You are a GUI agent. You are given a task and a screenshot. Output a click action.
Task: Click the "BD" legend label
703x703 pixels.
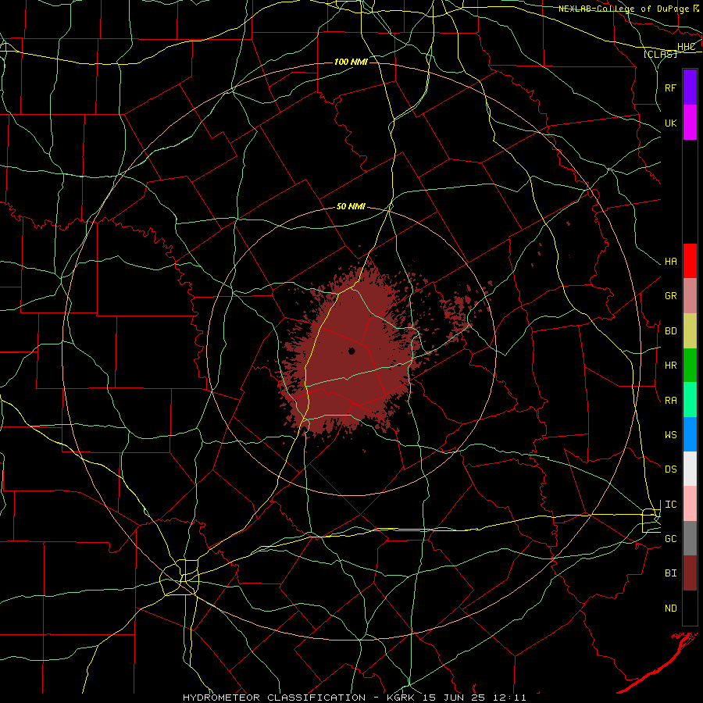point(670,331)
